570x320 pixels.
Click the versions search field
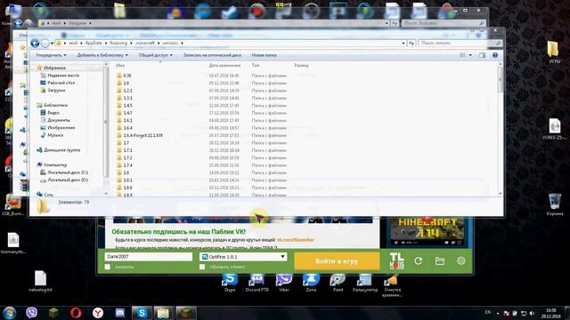pos(460,44)
